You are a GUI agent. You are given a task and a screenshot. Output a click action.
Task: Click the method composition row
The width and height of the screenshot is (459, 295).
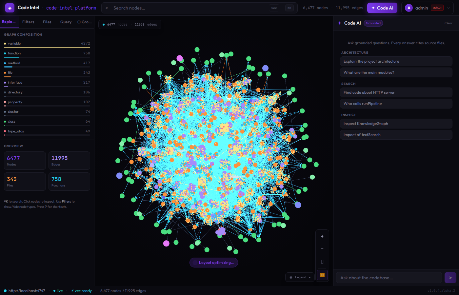47,64
